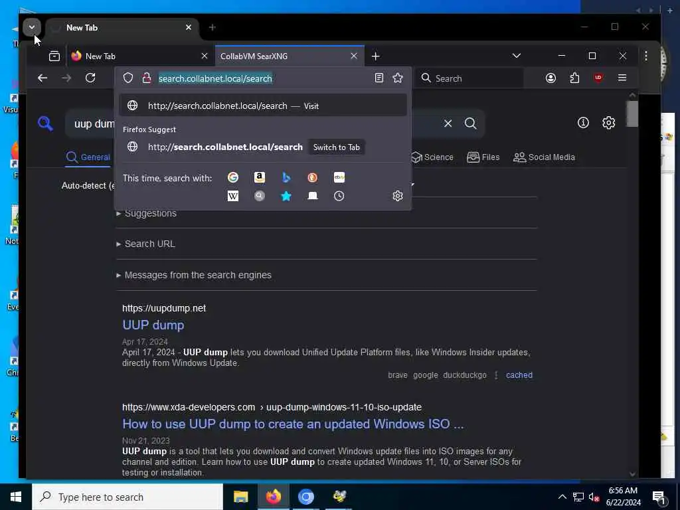Open the list all tabs chevron in Firefox

tap(517, 56)
